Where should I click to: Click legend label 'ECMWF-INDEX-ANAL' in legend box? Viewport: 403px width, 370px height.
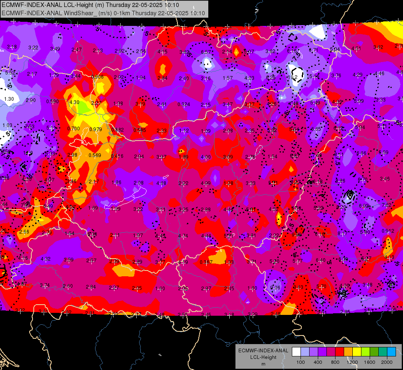263,351
